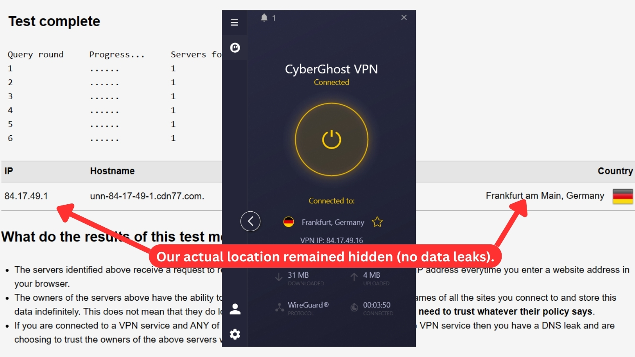This screenshot has width=635, height=357.
Task: Open the hamburger menu in CyberGhost
Action: [x=235, y=23]
